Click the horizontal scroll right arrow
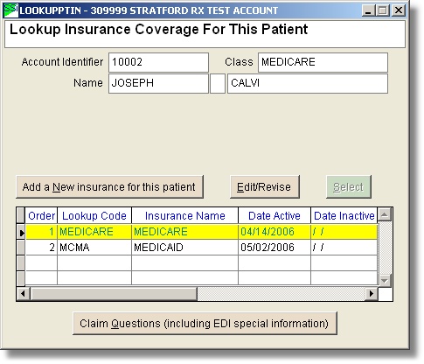 [372, 293]
